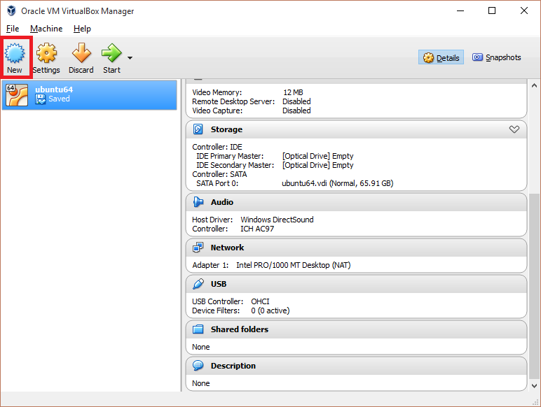The height and width of the screenshot is (407, 541).
Task: Click the Windows DirectSound host driver text
Action: click(x=277, y=220)
